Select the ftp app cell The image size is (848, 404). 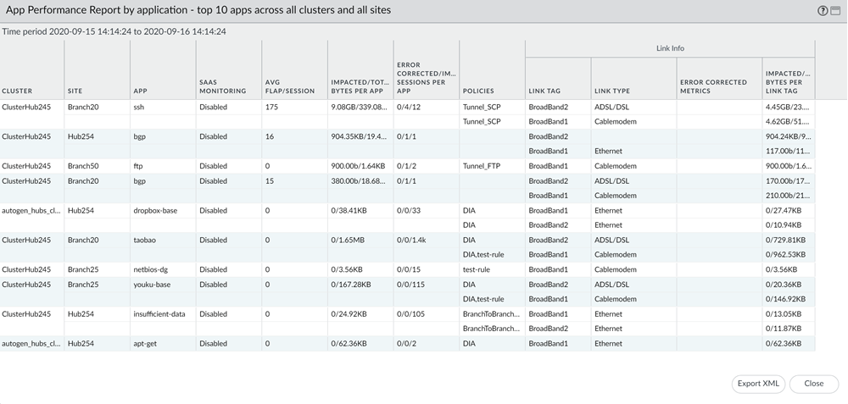click(138, 166)
